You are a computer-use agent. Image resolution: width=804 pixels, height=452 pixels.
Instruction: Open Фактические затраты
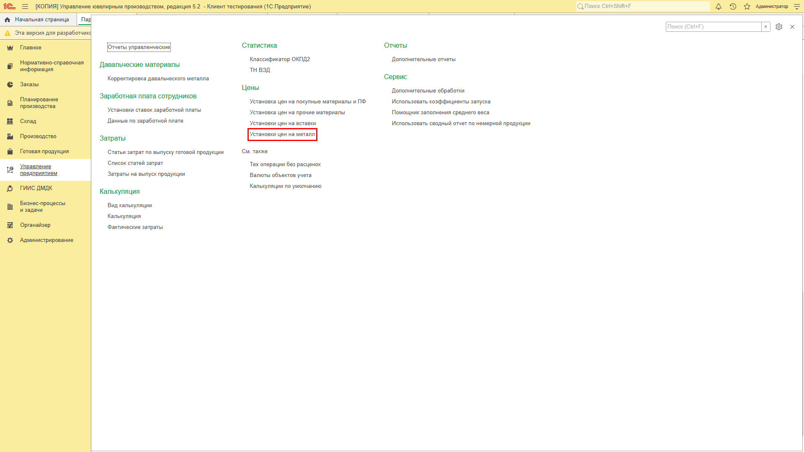click(x=135, y=227)
